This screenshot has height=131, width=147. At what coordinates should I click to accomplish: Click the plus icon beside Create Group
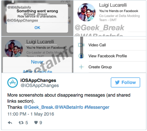(81, 67)
